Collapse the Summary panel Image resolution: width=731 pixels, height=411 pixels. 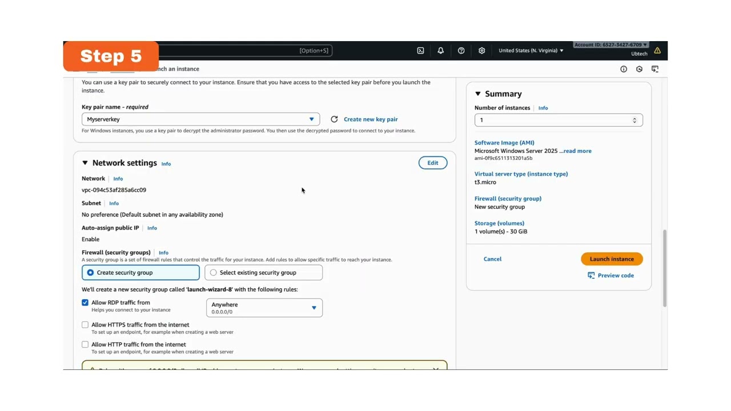tap(478, 94)
